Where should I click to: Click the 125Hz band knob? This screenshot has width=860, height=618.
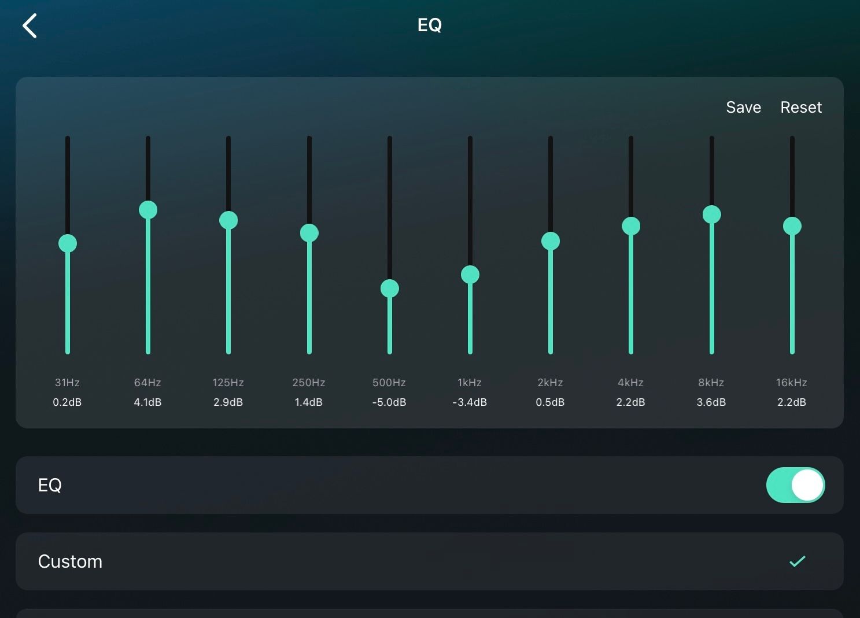[228, 220]
